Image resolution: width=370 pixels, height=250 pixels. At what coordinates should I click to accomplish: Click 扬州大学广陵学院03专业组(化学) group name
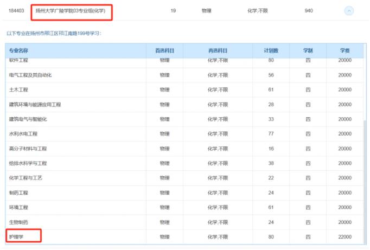click(x=71, y=11)
